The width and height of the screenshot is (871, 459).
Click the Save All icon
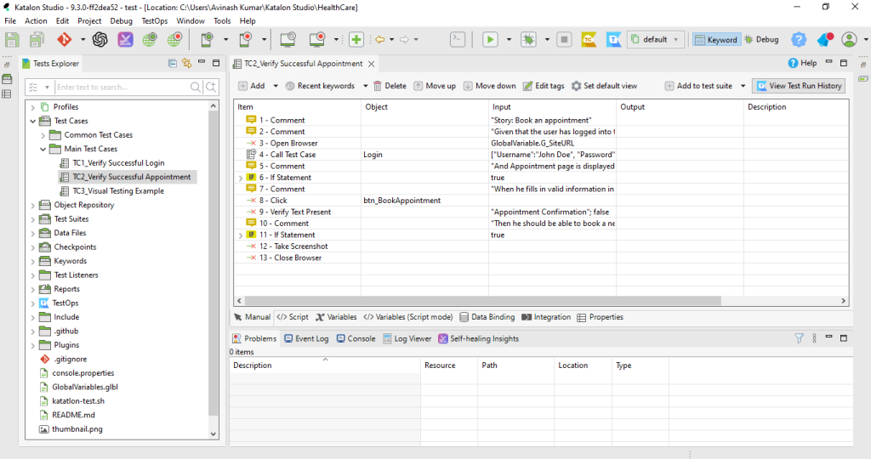coord(37,39)
